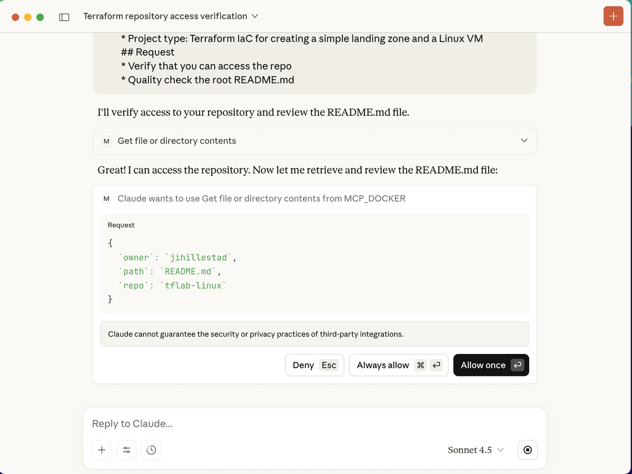The height and width of the screenshot is (474, 632).
Task: Open the attachment plus menu in composer
Action: click(x=102, y=450)
